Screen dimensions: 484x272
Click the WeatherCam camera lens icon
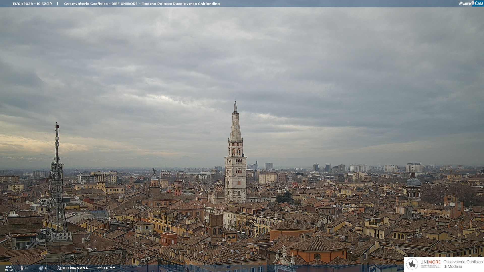473,3
